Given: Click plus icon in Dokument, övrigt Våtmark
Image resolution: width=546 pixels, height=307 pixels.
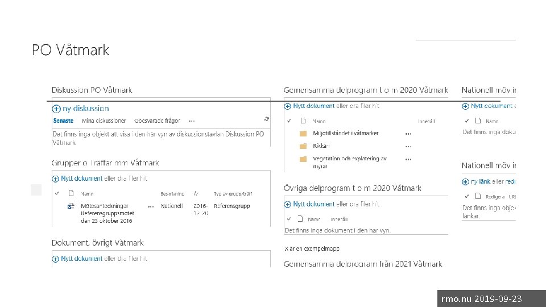Looking at the screenshot, I should click(x=55, y=259).
